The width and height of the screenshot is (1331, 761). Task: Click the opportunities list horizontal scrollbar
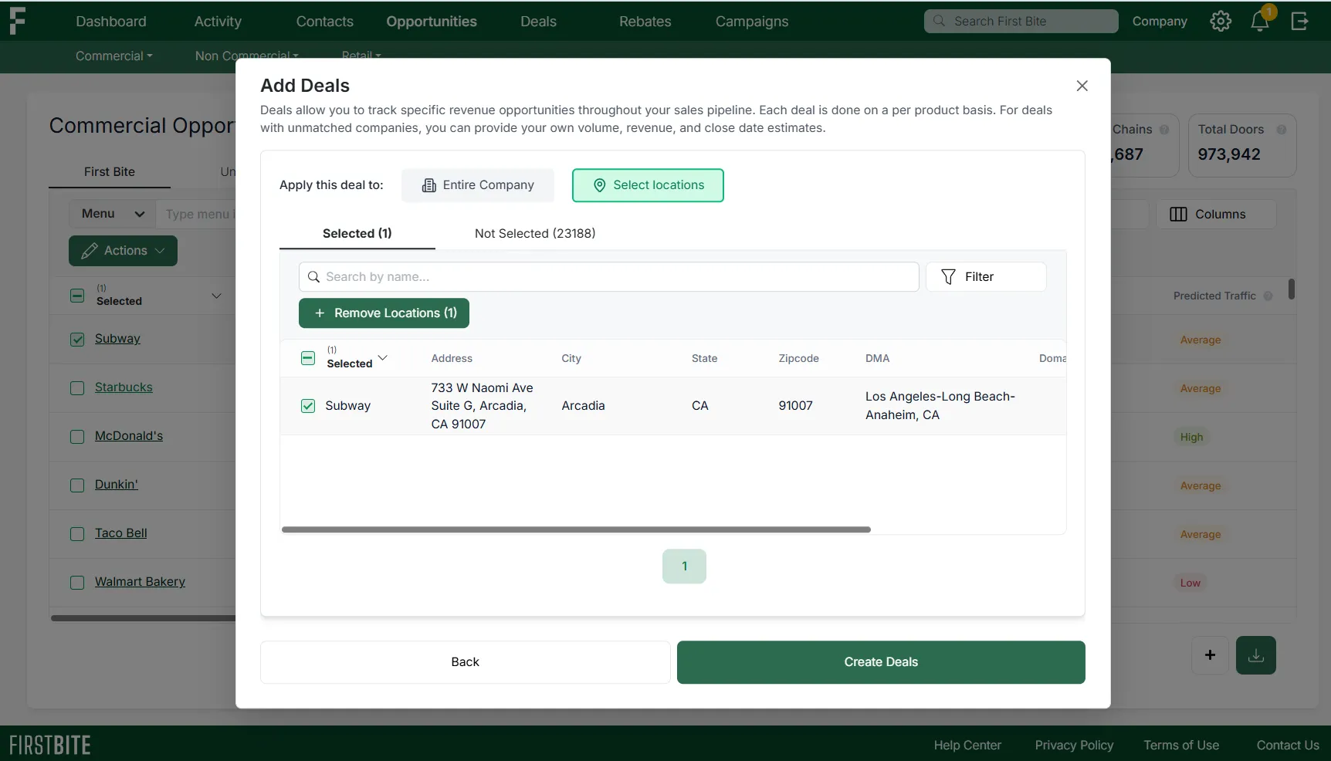[144, 618]
